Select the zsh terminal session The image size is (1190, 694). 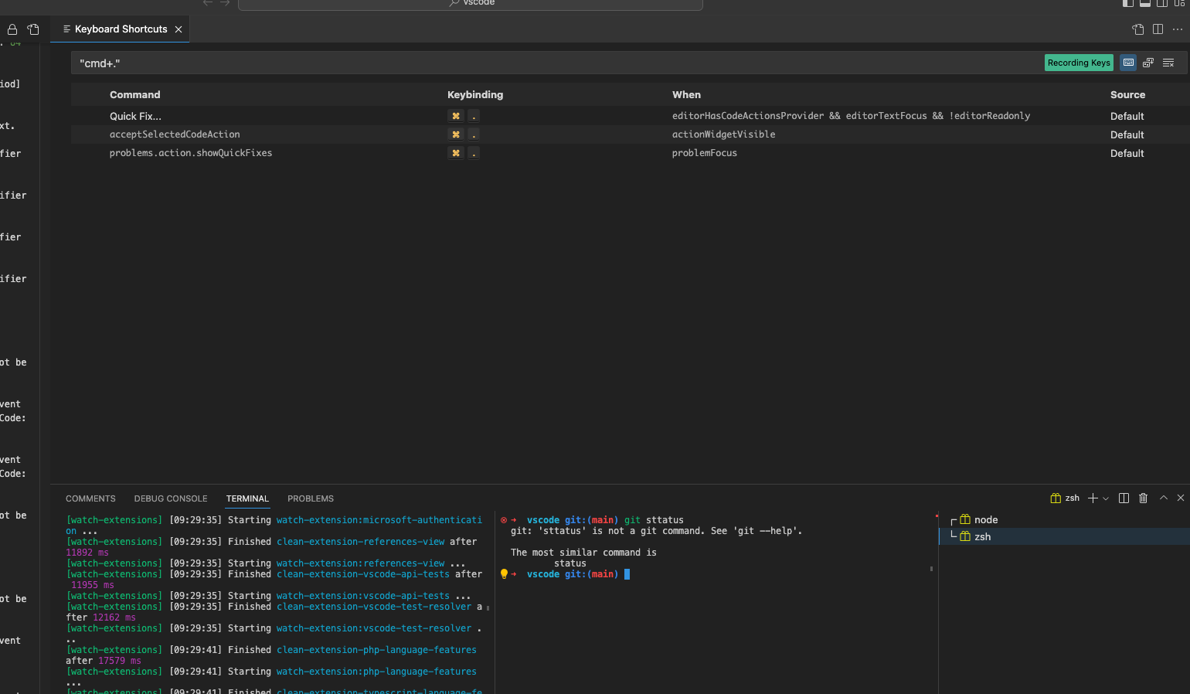pos(981,536)
